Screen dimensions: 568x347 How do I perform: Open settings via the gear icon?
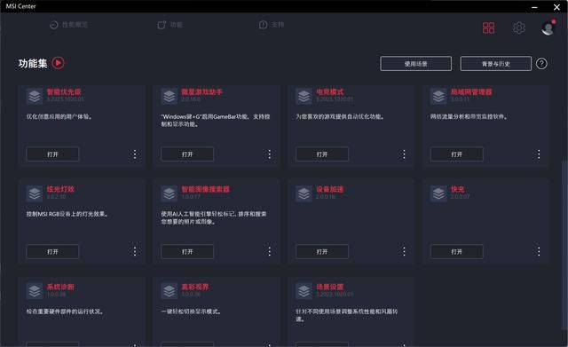point(518,28)
